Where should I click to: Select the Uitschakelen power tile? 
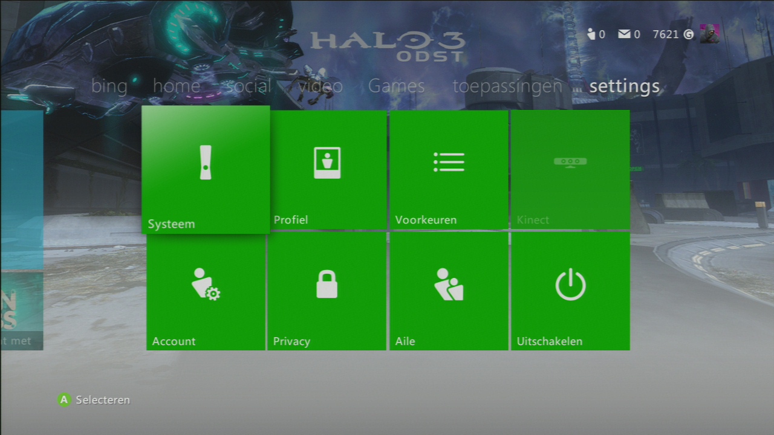[570, 291]
